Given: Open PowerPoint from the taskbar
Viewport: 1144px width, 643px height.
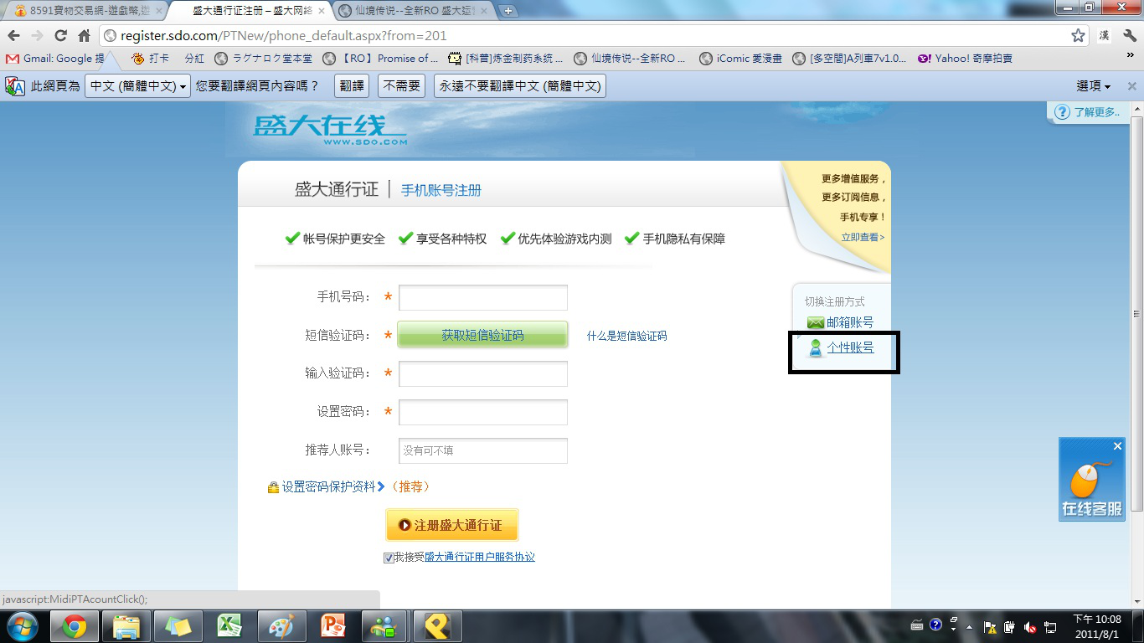Looking at the screenshot, I should click(x=333, y=626).
